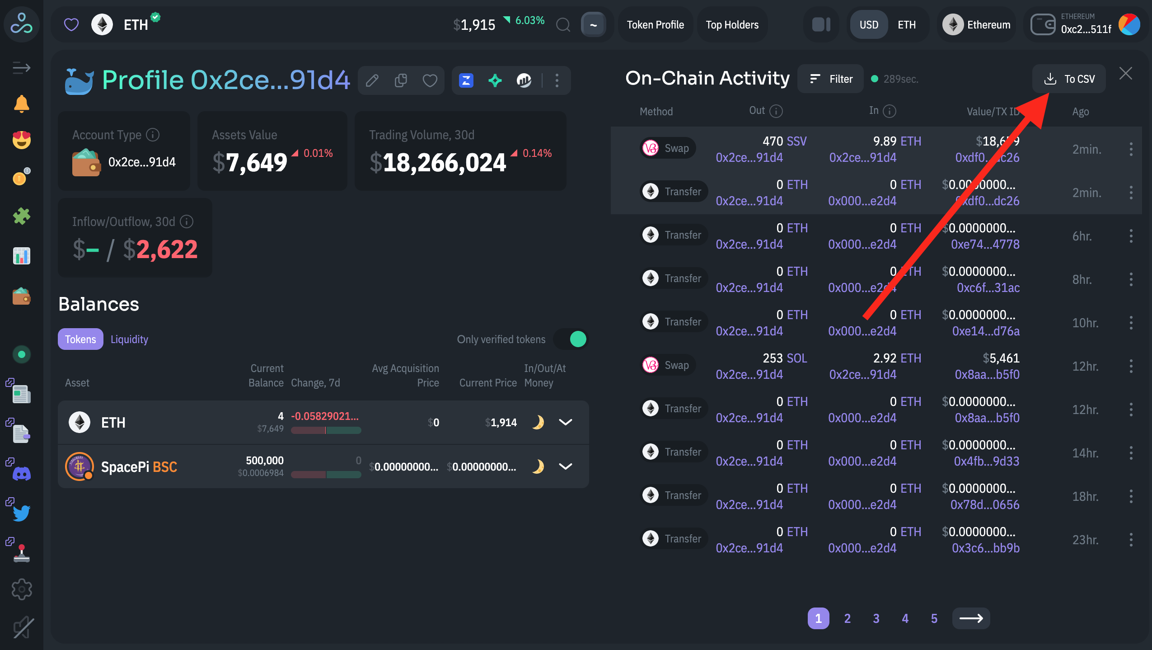Export activity with To CSV button

(1069, 79)
